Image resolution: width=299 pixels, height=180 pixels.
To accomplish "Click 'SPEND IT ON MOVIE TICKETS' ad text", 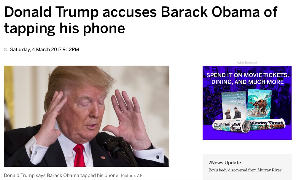I will click(x=247, y=75).
